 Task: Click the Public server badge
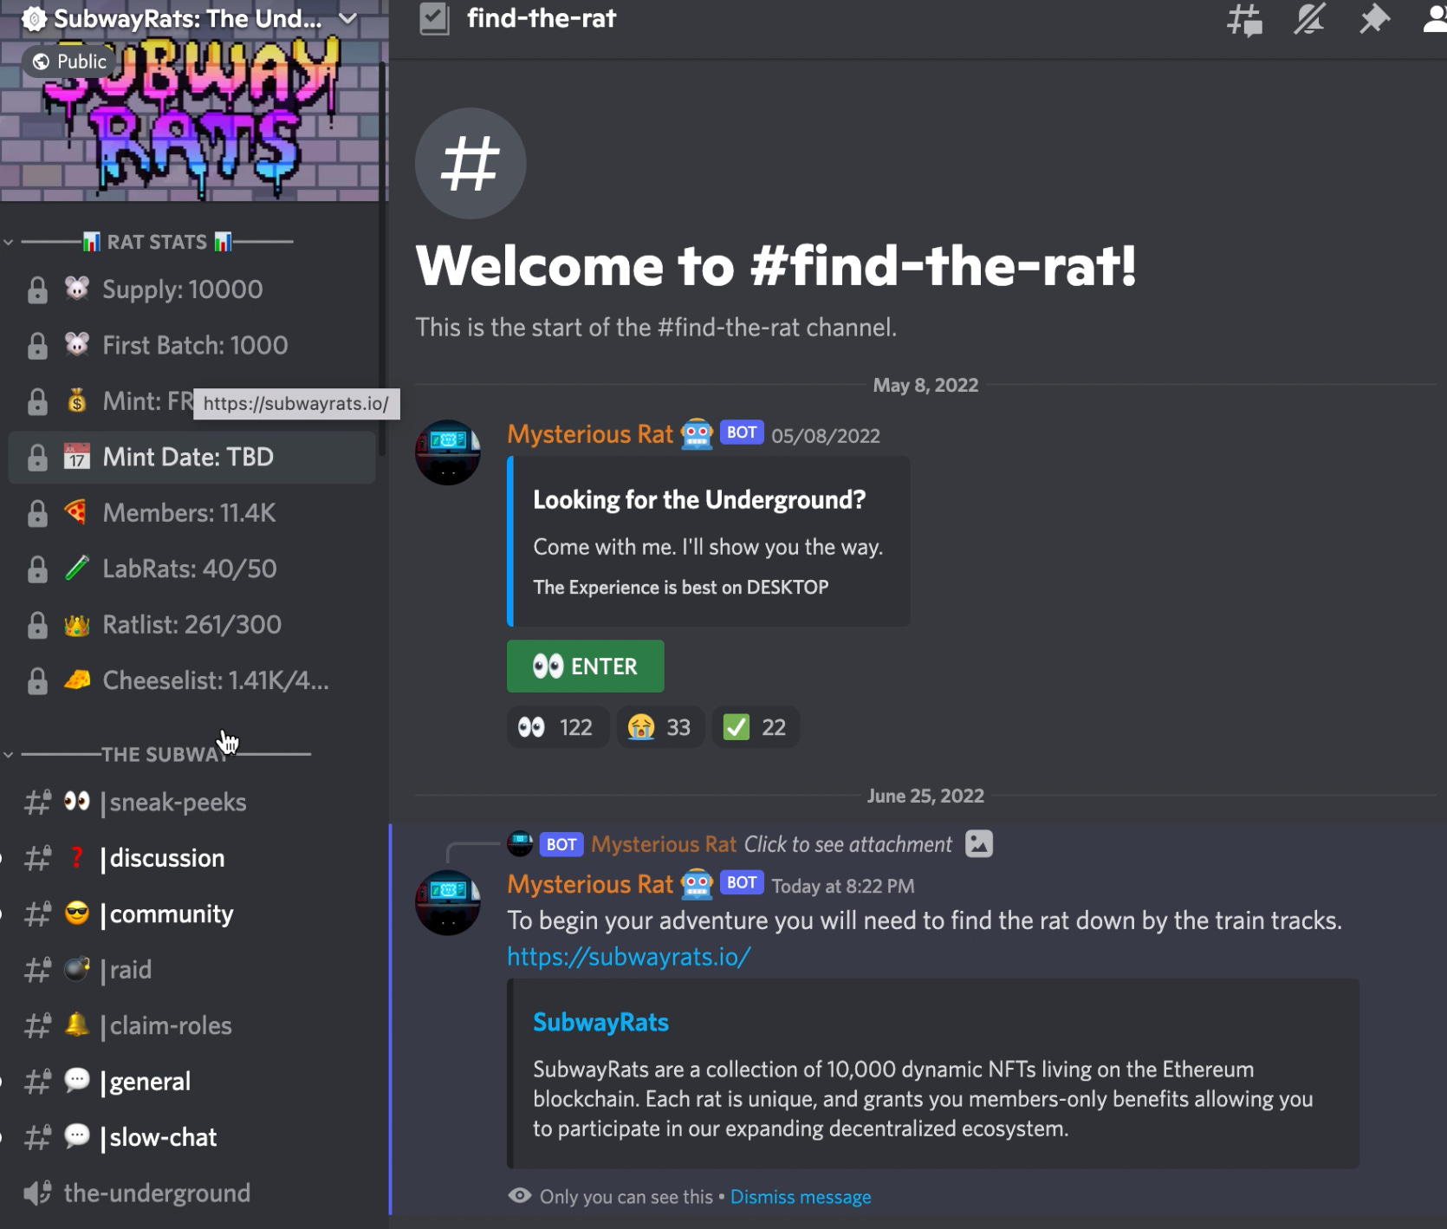[69, 62]
